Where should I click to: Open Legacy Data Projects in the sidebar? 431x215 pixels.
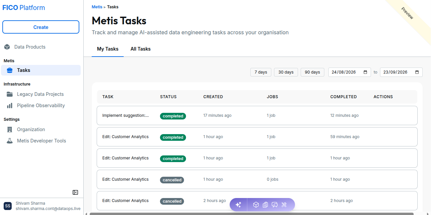pyautogui.click(x=41, y=94)
